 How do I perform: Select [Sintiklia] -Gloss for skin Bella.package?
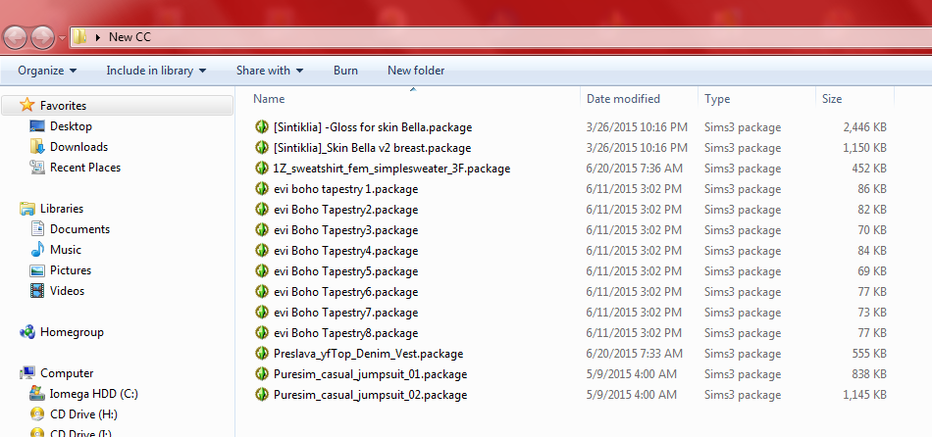click(373, 127)
